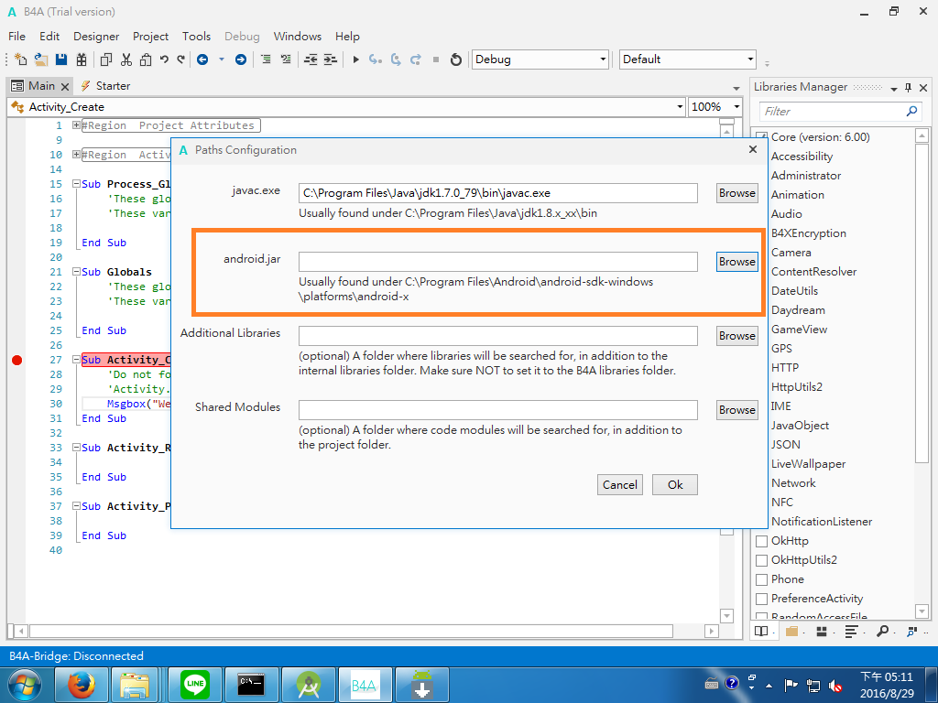The image size is (938, 703).
Task: Open the Windows menu
Action: click(x=298, y=37)
